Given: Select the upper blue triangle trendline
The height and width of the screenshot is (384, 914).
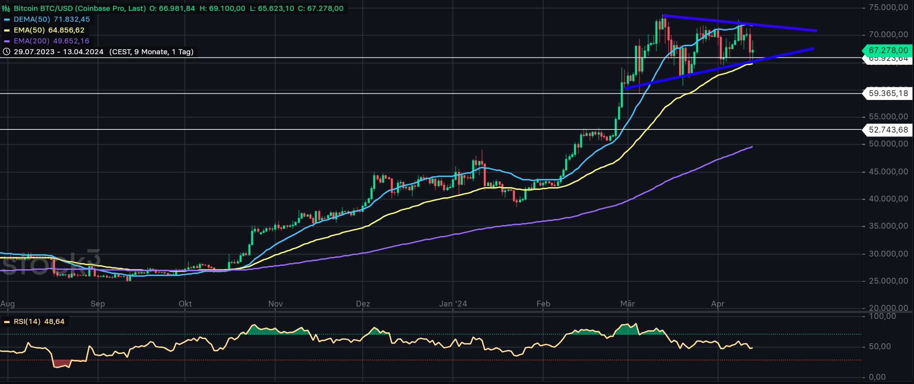Looking at the screenshot, I should tap(740, 23).
